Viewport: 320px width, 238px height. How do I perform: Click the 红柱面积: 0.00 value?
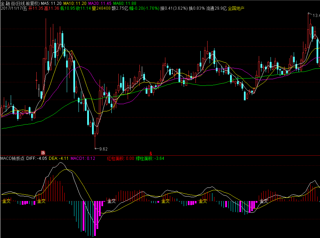coord(121,158)
